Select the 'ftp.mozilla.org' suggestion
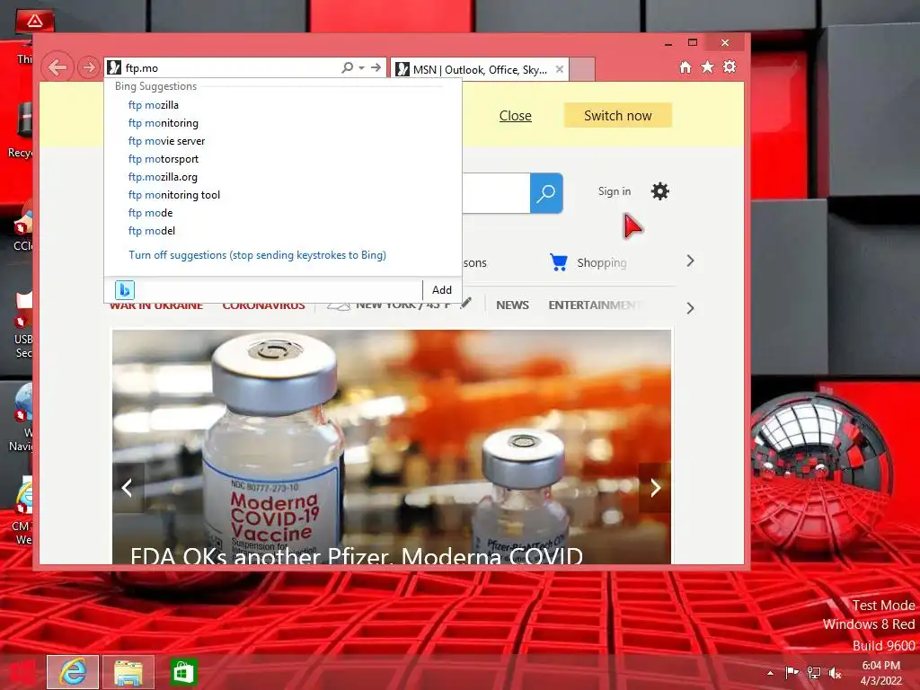920x690 pixels. point(163,177)
